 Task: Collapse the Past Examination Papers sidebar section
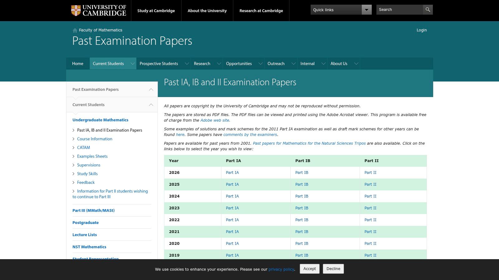click(151, 89)
